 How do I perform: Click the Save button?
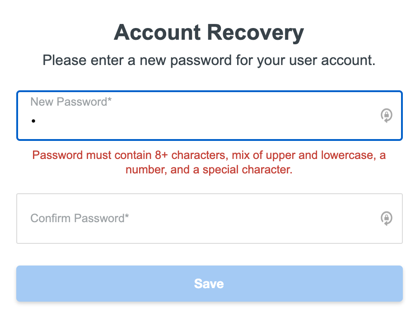(x=210, y=284)
